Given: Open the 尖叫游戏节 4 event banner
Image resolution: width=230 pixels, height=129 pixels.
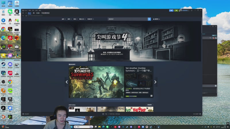Looking at the screenshot, I should pos(111,41).
